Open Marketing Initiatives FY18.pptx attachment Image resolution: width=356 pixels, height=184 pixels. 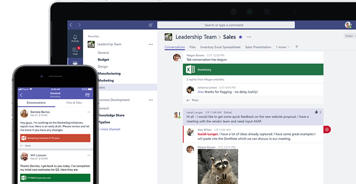(55, 138)
